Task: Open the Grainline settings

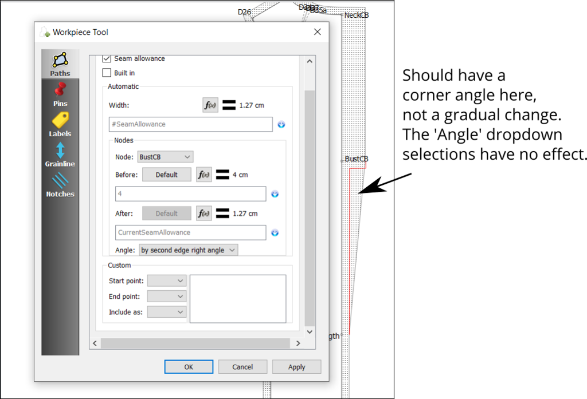Action: click(60, 155)
